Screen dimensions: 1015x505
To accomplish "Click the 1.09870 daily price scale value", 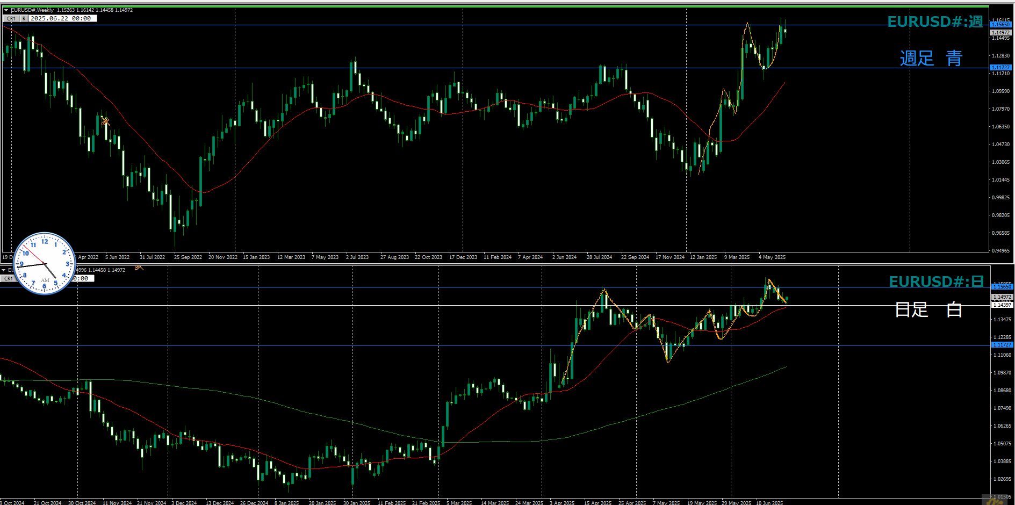I will [1003, 373].
